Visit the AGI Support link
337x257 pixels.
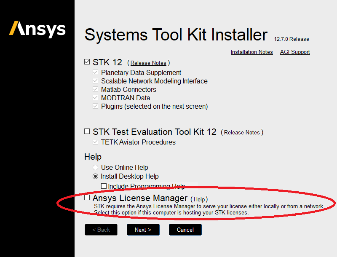click(x=295, y=52)
